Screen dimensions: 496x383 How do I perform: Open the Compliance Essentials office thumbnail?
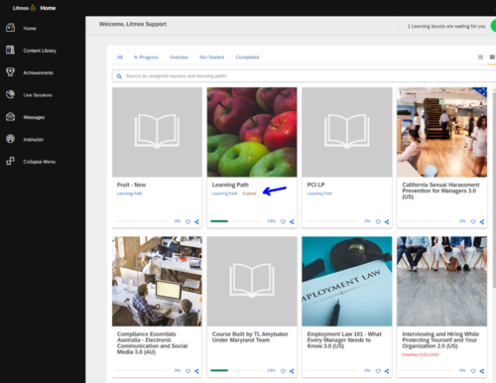[x=157, y=281]
